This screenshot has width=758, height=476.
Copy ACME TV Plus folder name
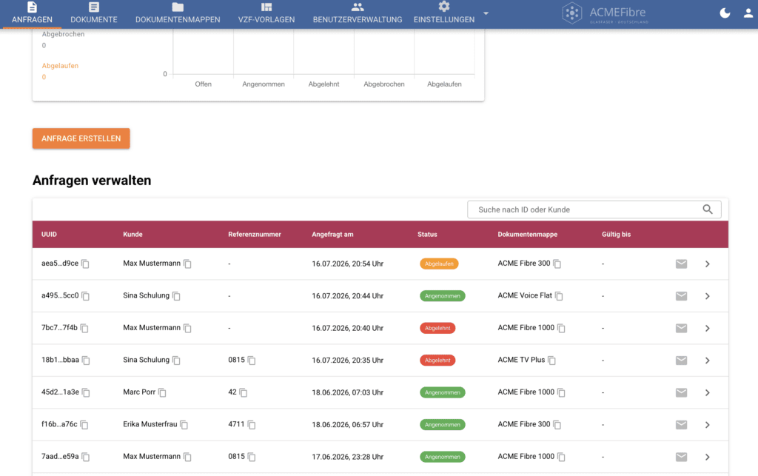[551, 361]
